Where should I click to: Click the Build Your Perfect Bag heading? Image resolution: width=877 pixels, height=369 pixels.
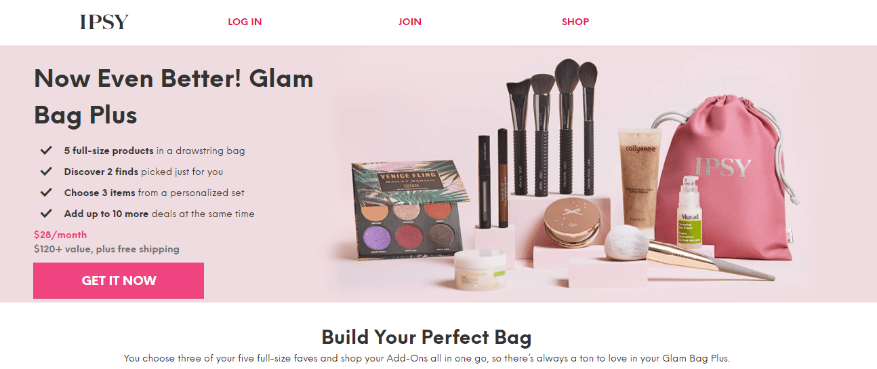pos(426,337)
